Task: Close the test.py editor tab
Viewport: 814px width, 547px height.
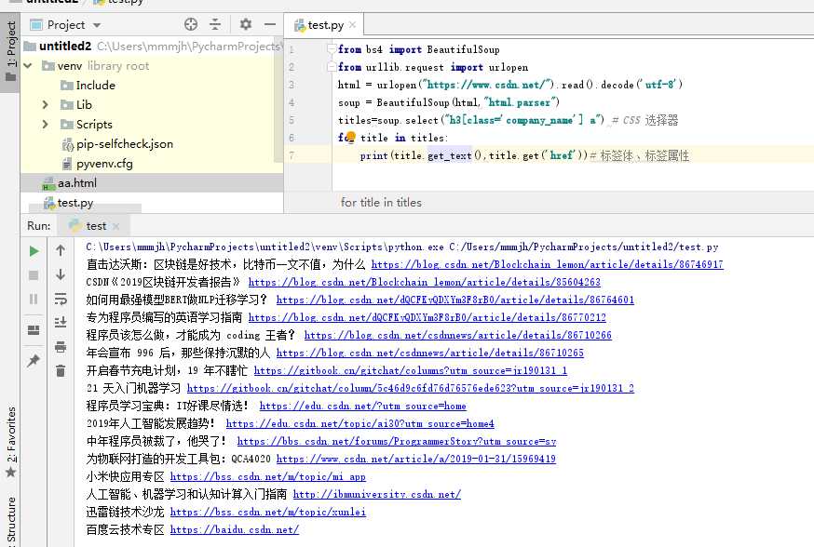Action: (352, 25)
